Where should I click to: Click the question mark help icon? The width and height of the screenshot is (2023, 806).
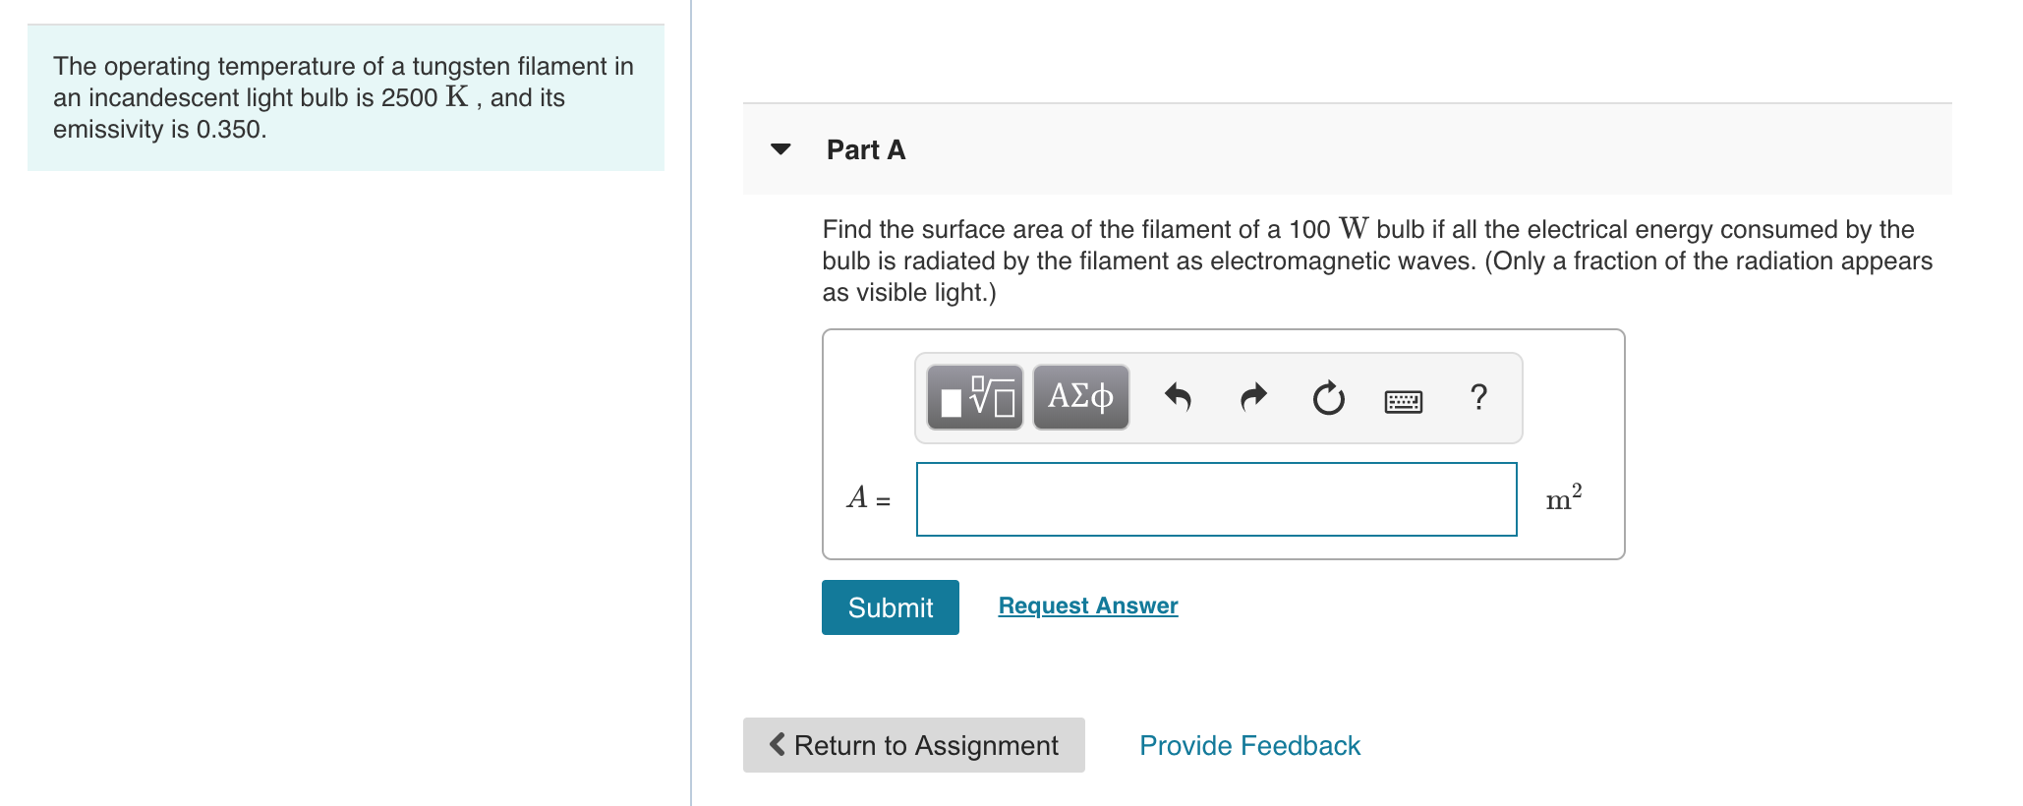[1477, 397]
